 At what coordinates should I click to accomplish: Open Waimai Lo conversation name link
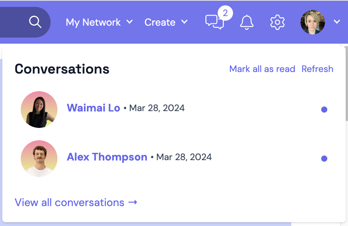94,108
